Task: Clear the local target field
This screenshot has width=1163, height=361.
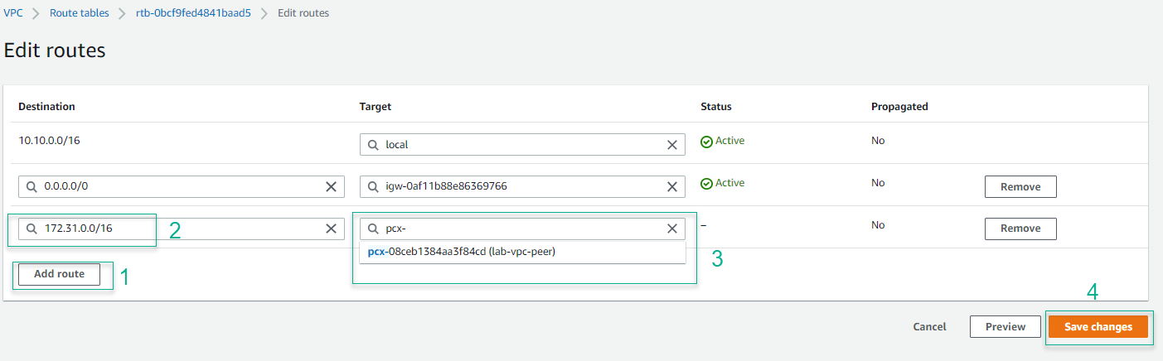Action: click(x=672, y=145)
